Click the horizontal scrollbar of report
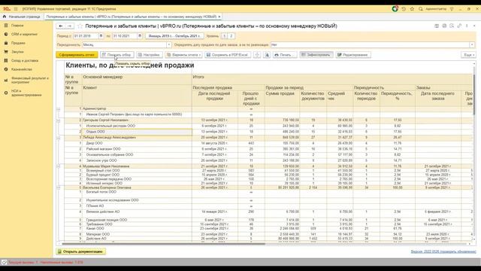The image size is (481, 271). click(x=164, y=244)
